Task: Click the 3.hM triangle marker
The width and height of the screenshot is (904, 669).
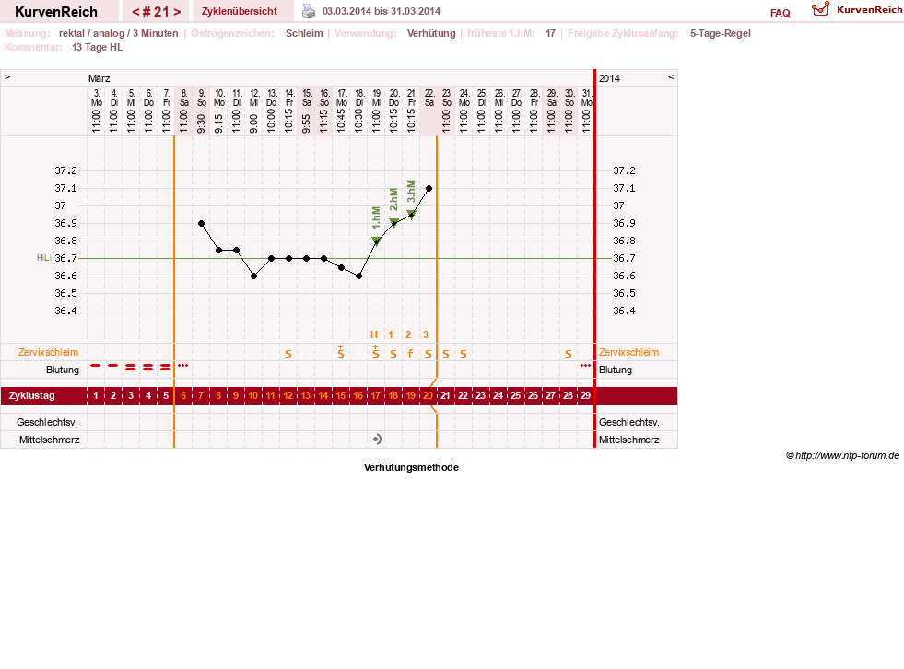Action: [412, 215]
